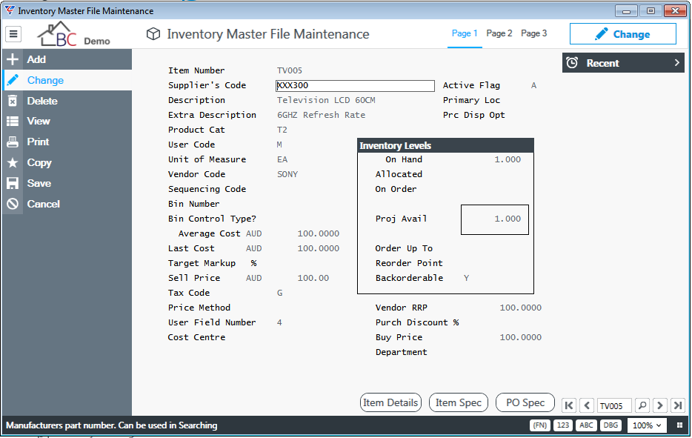Image resolution: width=692 pixels, height=438 pixels.
Task: Click the Vendor Code value SONY
Action: click(287, 174)
